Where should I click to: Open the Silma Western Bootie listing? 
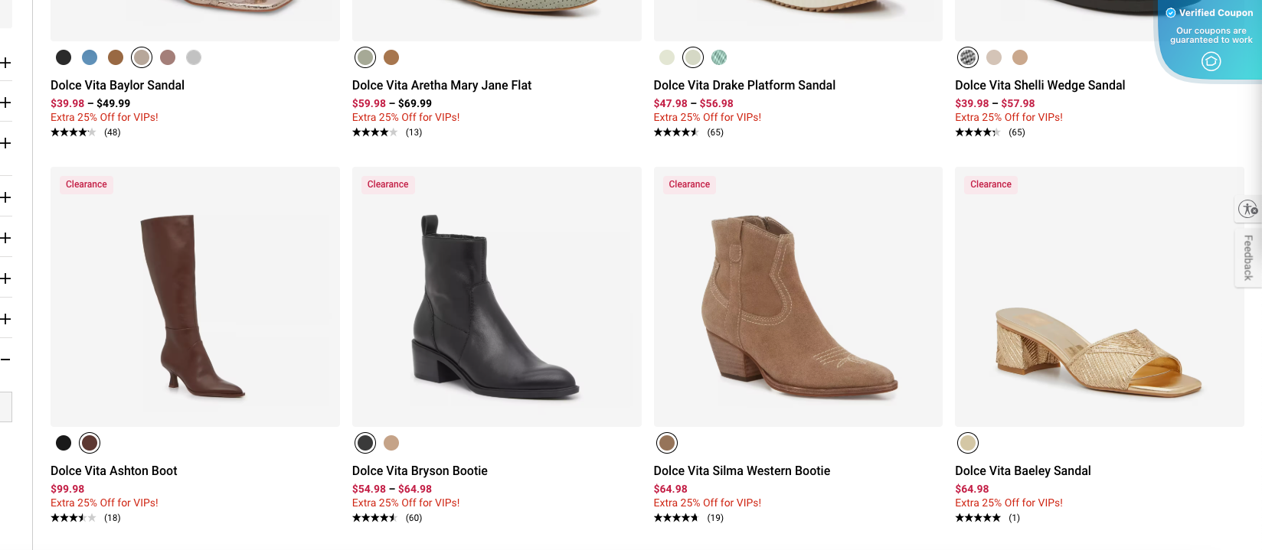point(742,470)
